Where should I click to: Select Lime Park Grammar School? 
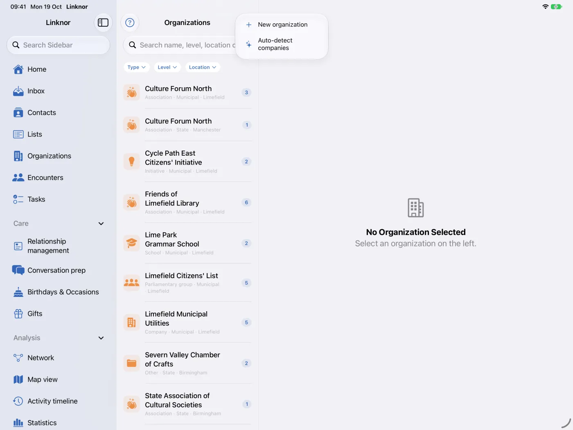coord(187,243)
